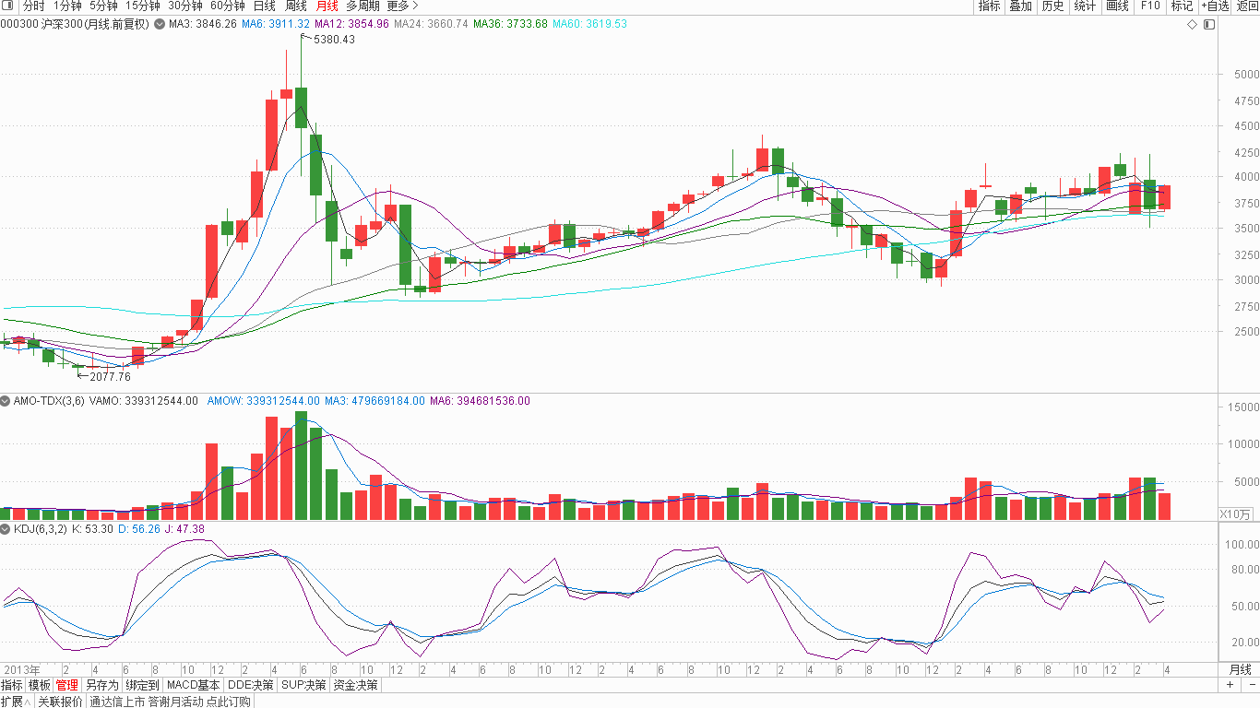1260x708 pixels.
Task: Click the 2077.76 low price label
Action: pos(110,376)
